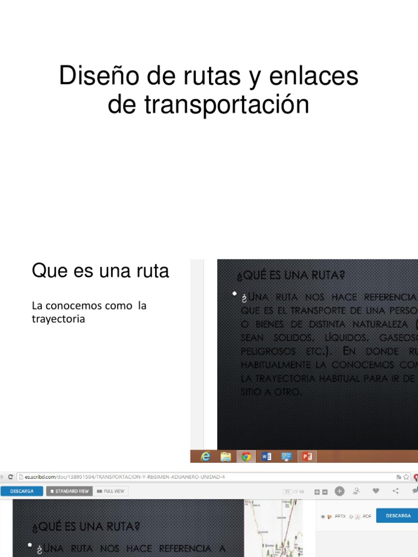Bookmark this page with the star icon
Image resolution: width=418 pixels, height=557 pixels.
click(406, 477)
